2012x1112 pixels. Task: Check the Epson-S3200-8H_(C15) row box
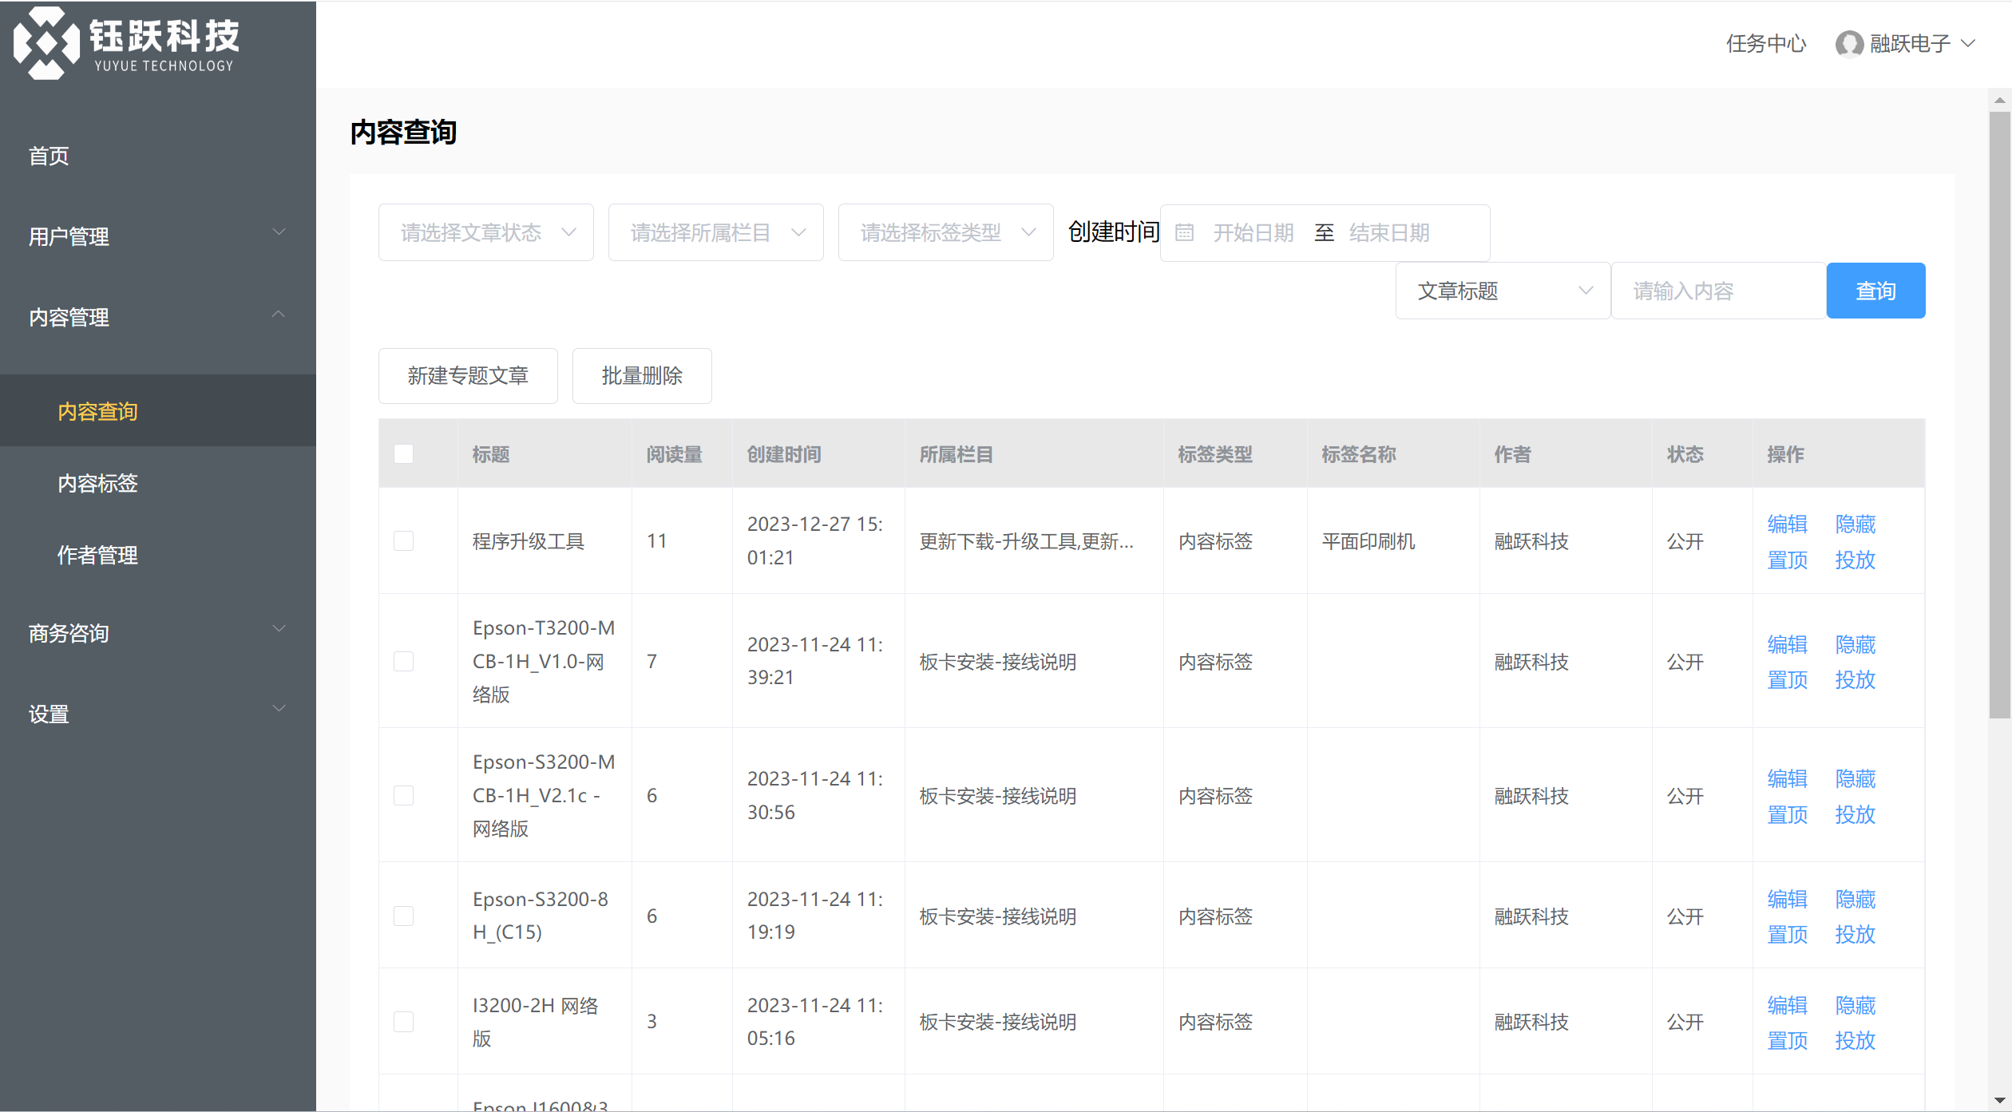[404, 916]
